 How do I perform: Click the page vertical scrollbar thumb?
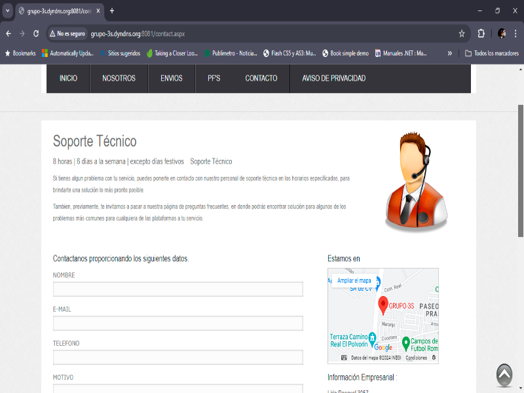(520, 171)
